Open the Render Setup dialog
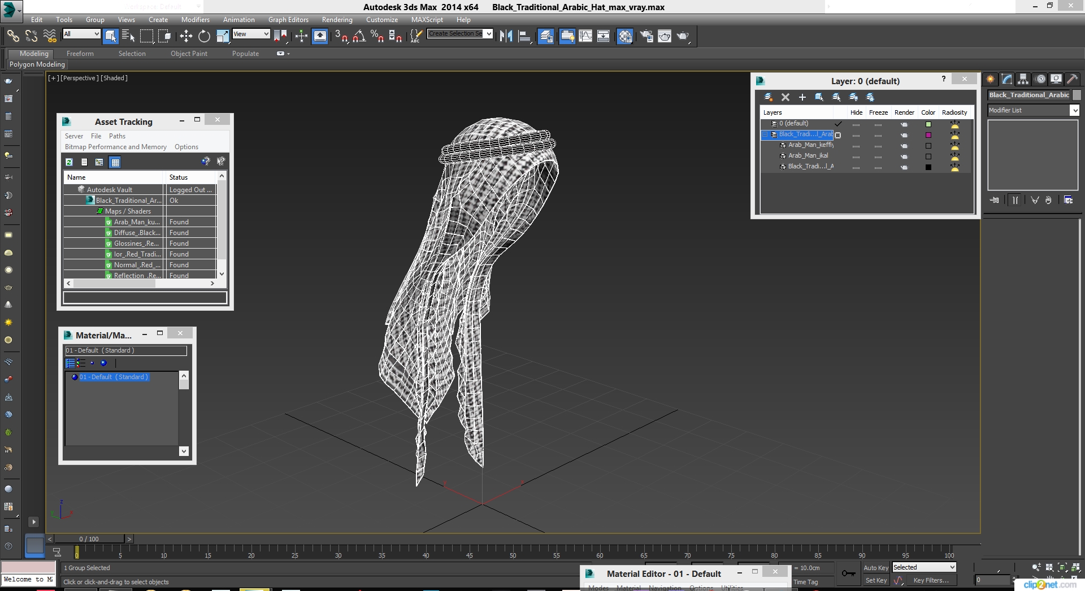This screenshot has width=1085, height=591. coord(646,36)
